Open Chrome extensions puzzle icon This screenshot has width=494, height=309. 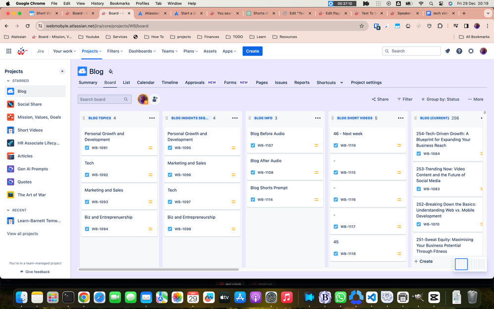coord(440,26)
